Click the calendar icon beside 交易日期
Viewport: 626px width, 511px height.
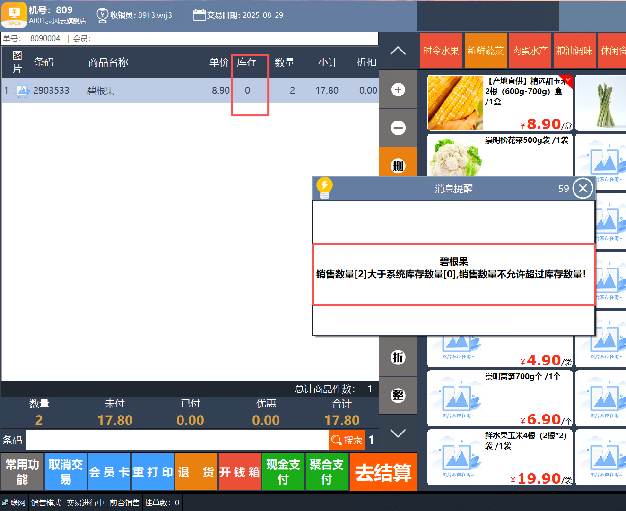pos(200,15)
